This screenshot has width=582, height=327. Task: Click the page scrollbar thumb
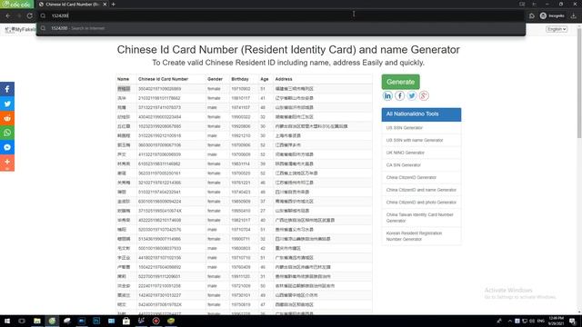point(579,84)
